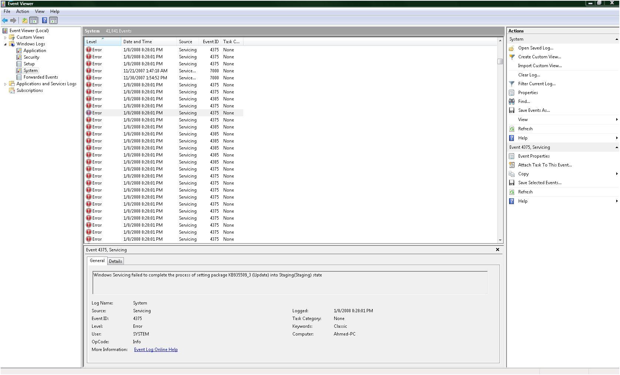Select the System log in tree
This screenshot has width=620, height=375.
pyautogui.click(x=30, y=70)
